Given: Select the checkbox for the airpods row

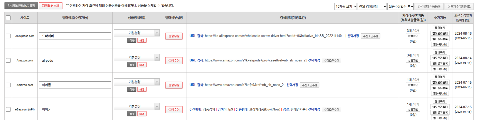Looking at the screenshot, I should coord(8,60).
